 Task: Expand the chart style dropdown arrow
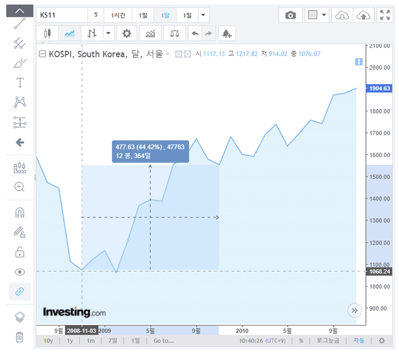click(110, 34)
